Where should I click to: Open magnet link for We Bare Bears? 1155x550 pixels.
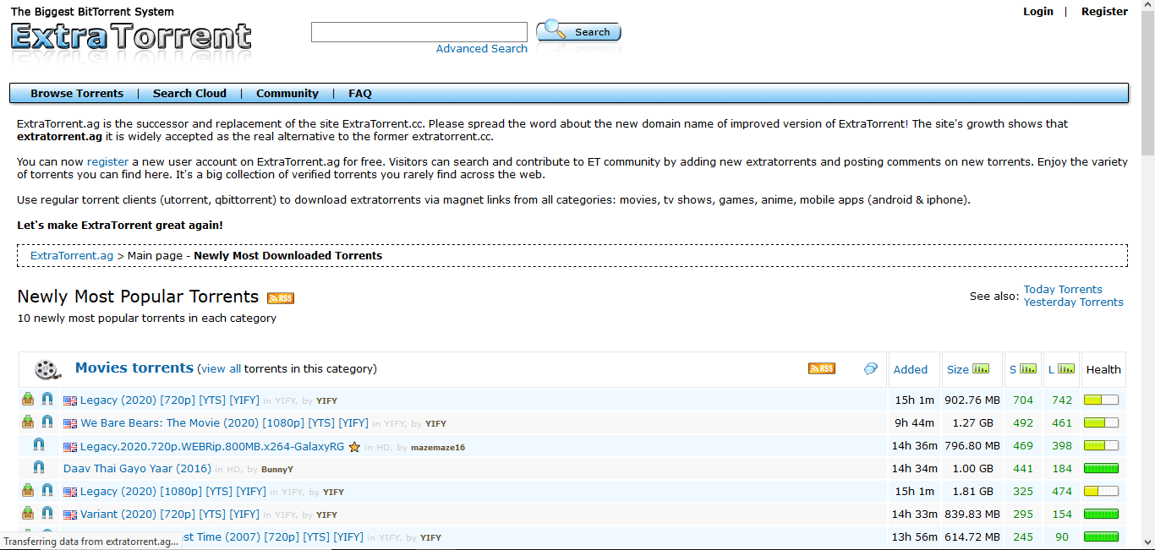(47, 422)
